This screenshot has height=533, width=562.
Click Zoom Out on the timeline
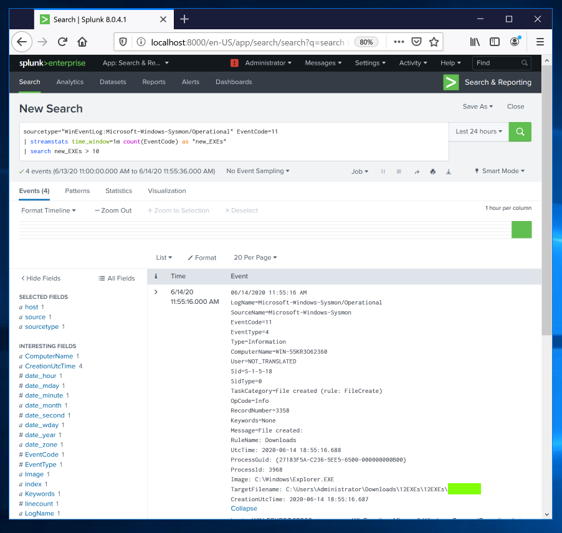113,210
